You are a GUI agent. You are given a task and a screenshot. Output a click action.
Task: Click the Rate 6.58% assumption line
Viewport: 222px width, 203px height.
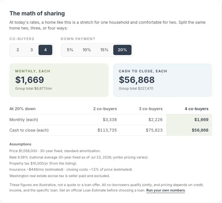point(79,157)
